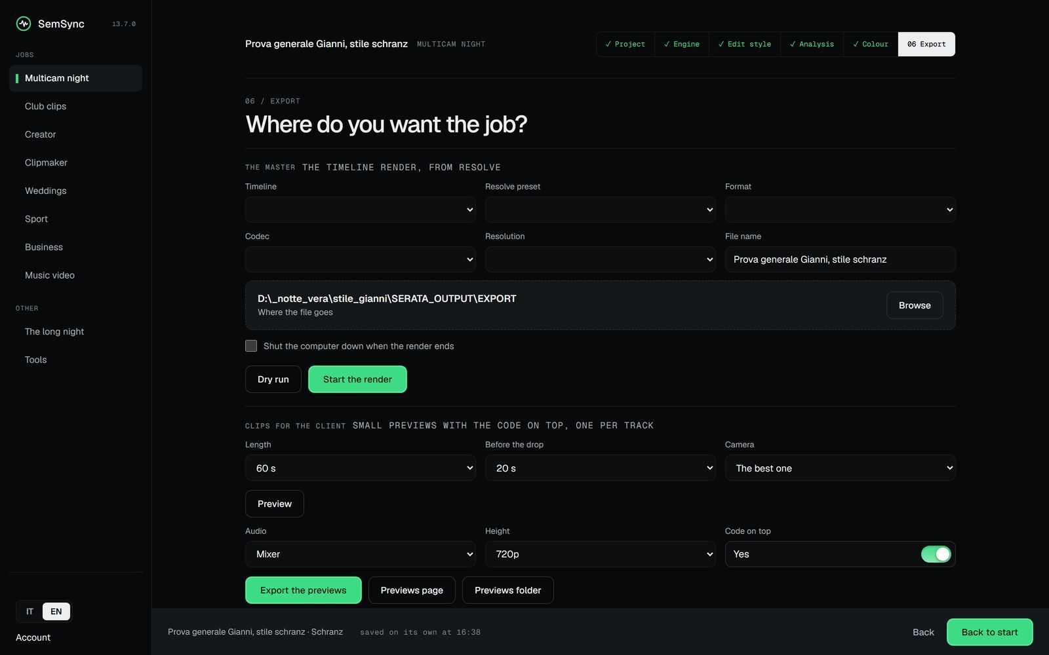Select the 06 Export step tab
1049x655 pixels.
tap(926, 44)
